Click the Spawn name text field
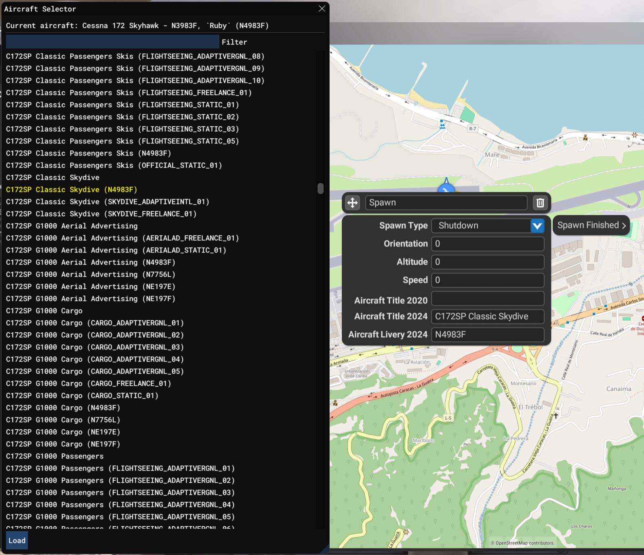 (446, 203)
